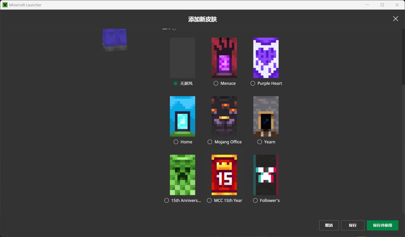Click the green creeper 15th Anniversary cape
This screenshot has height=237, width=405.
click(x=182, y=175)
